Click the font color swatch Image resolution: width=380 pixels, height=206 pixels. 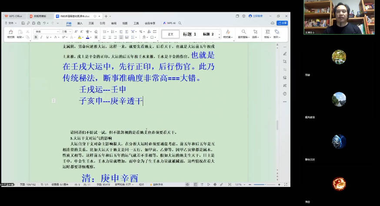click(x=87, y=37)
